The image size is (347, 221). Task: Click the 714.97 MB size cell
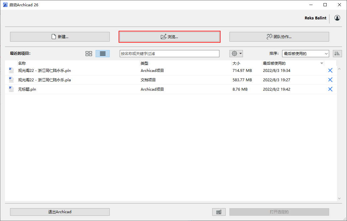tap(242, 71)
